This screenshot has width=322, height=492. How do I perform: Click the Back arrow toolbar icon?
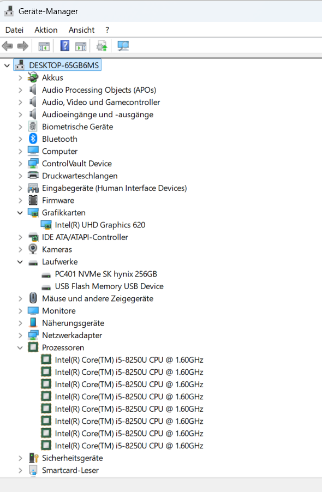[7, 46]
